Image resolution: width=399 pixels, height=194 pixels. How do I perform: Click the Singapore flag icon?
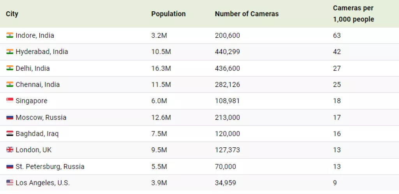(10, 101)
